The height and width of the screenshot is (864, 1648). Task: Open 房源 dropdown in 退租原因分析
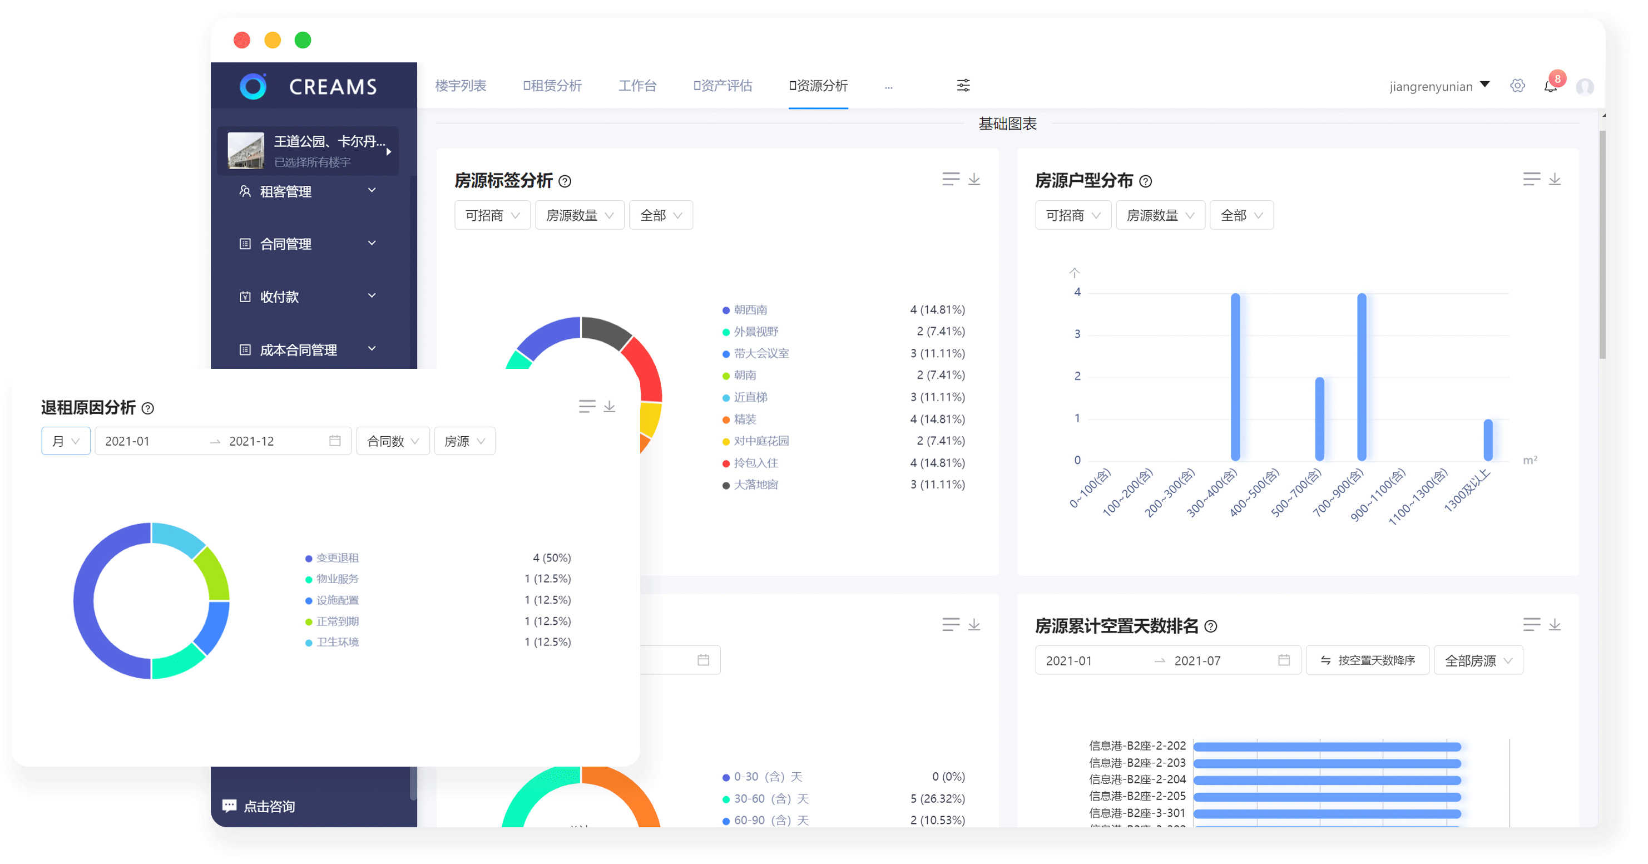coord(464,441)
